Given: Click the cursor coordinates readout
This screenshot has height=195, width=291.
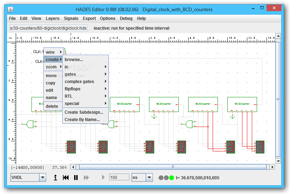Looking at the screenshot, I should click(x=28, y=167).
